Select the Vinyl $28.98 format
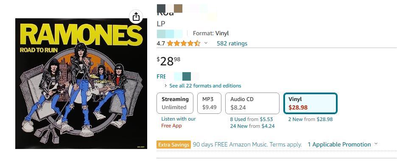Screen dimensions: 397x163 [310, 104]
